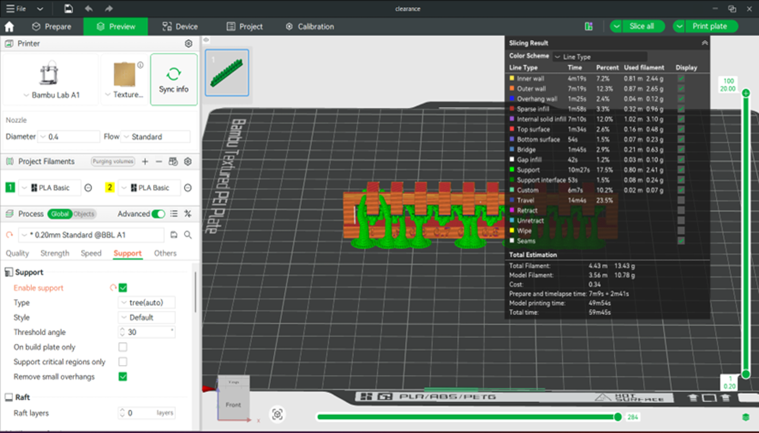Hide Seams via Display checkbox
Image resolution: width=759 pixels, height=433 pixels.
pos(681,241)
